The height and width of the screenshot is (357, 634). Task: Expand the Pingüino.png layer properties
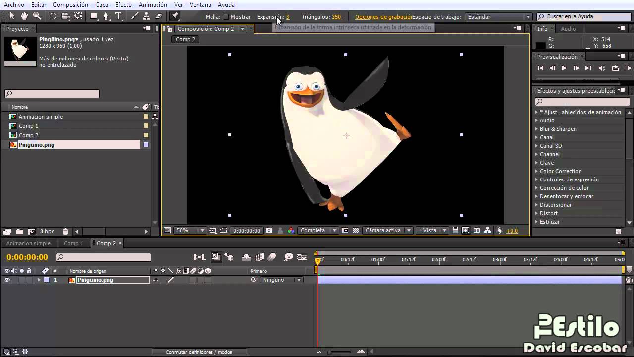39,280
